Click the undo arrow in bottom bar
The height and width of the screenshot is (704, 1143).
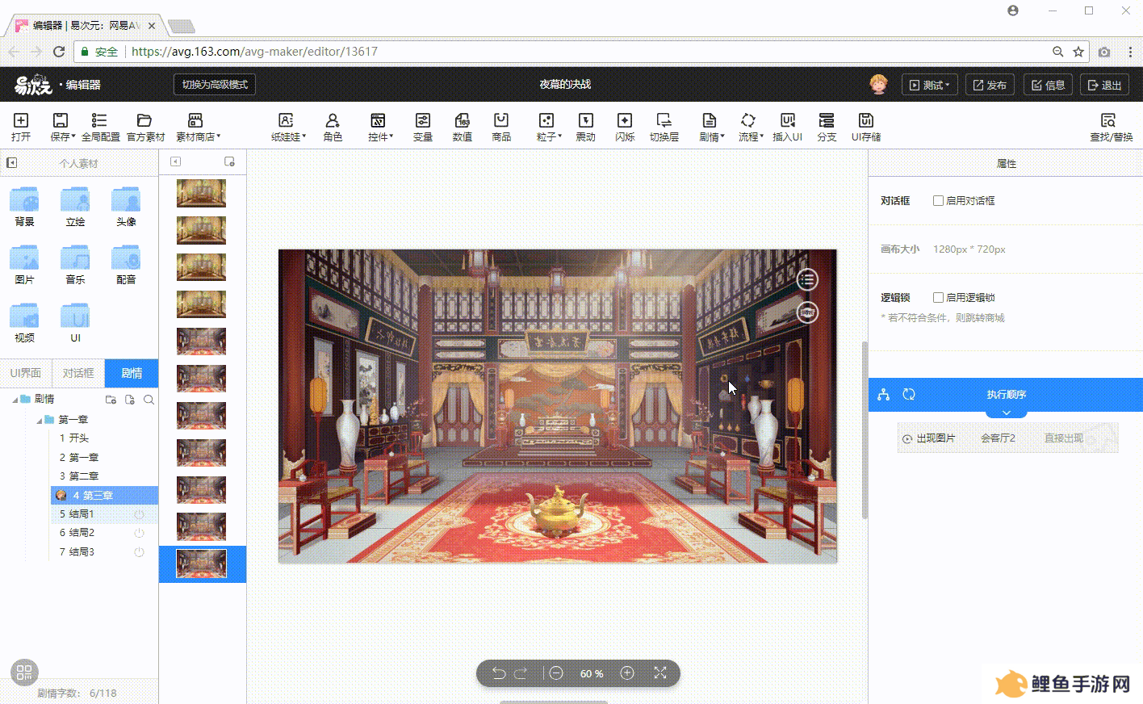(499, 673)
